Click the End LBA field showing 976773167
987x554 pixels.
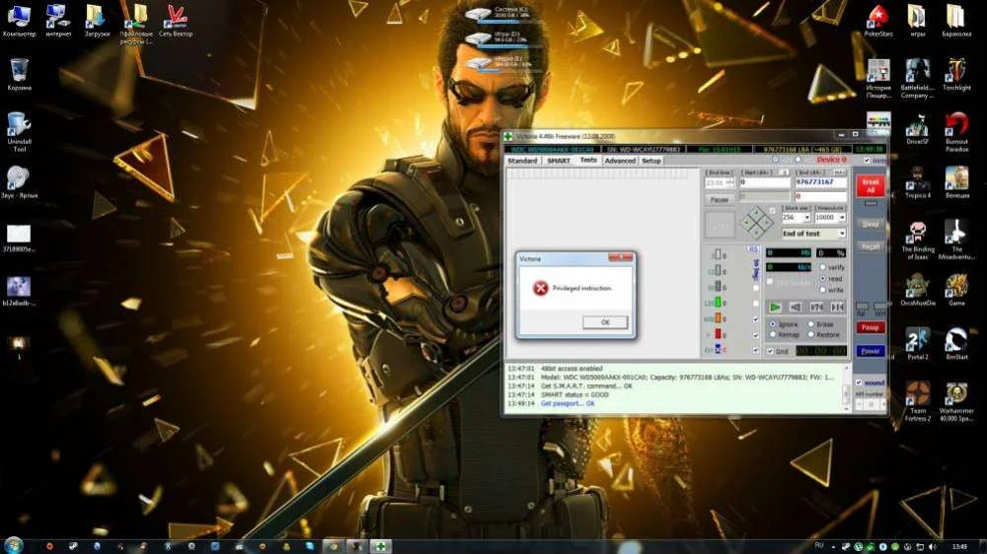pyautogui.click(x=820, y=182)
